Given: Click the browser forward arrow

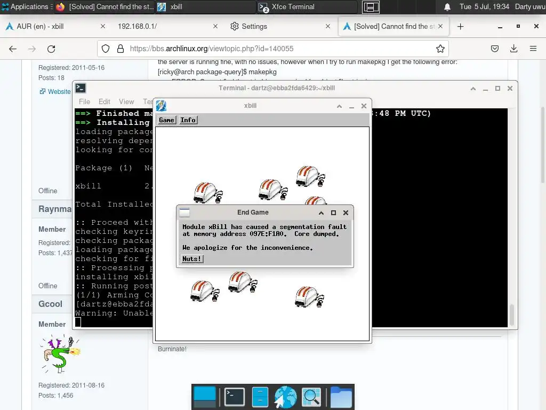Looking at the screenshot, I should click(x=31, y=49).
